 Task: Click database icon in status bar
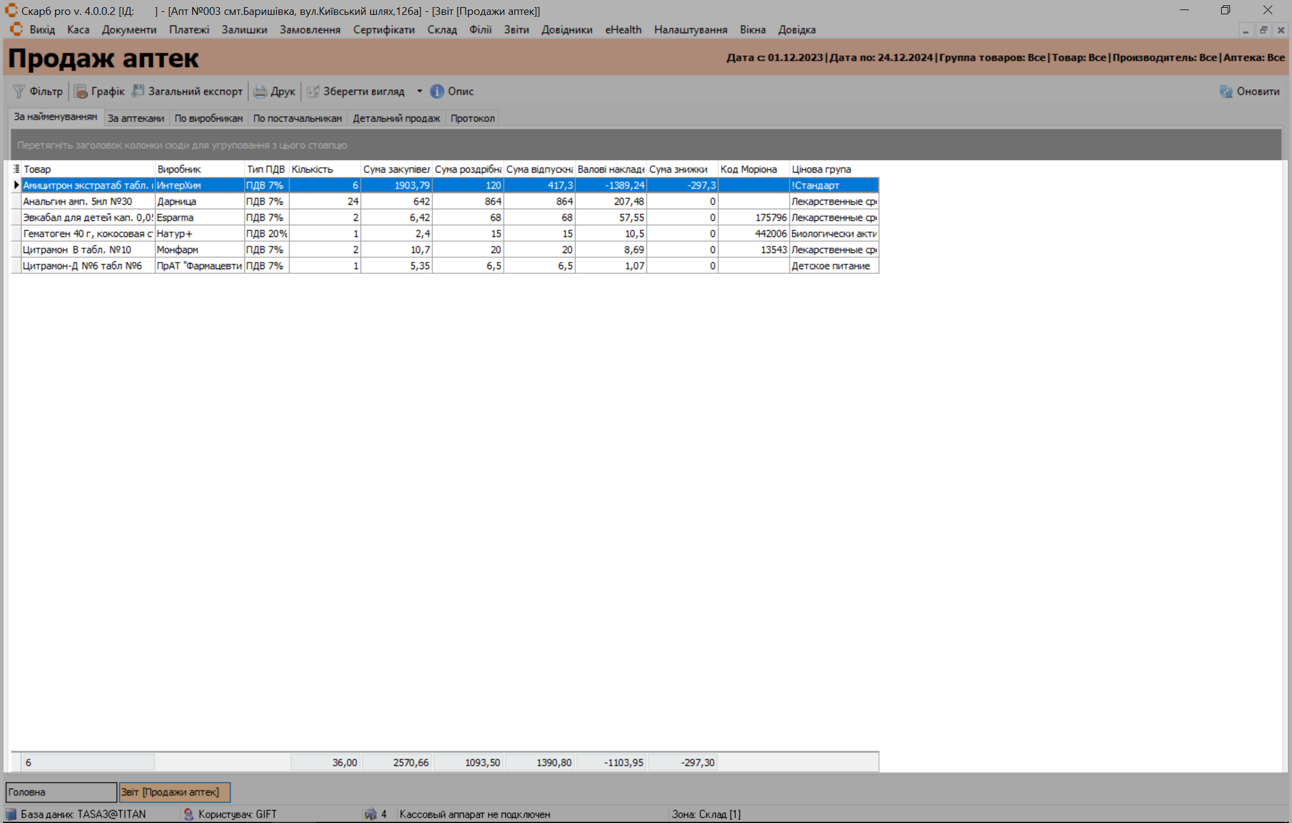[x=11, y=814]
